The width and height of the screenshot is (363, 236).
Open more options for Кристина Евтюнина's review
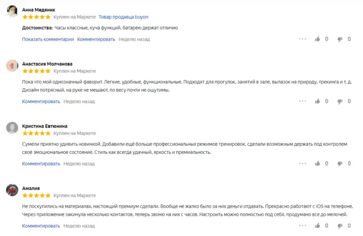point(303,163)
